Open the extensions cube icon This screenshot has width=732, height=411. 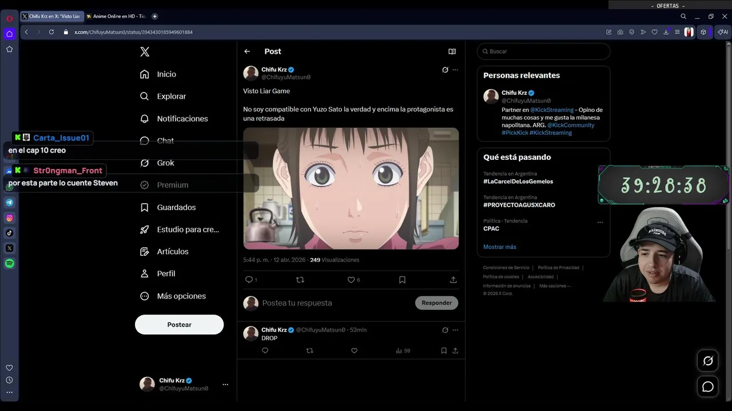pyautogui.click(x=704, y=32)
